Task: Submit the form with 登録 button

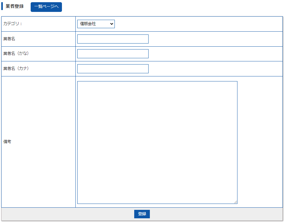Action: [142, 214]
